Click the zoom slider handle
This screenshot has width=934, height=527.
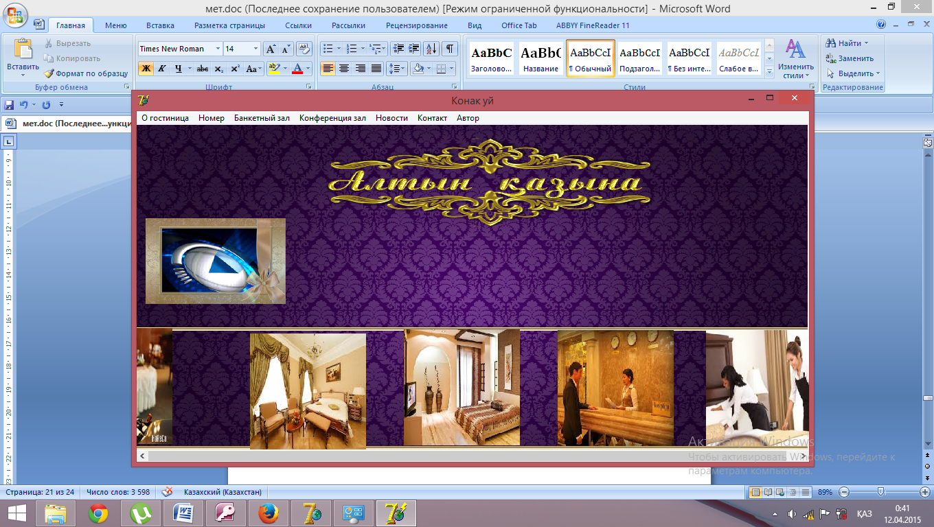point(880,492)
